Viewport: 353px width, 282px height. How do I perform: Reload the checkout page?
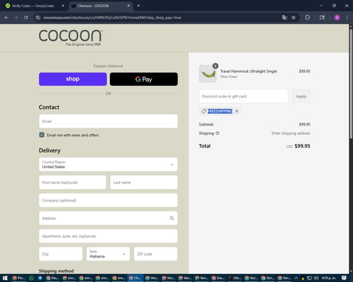tap(26, 17)
